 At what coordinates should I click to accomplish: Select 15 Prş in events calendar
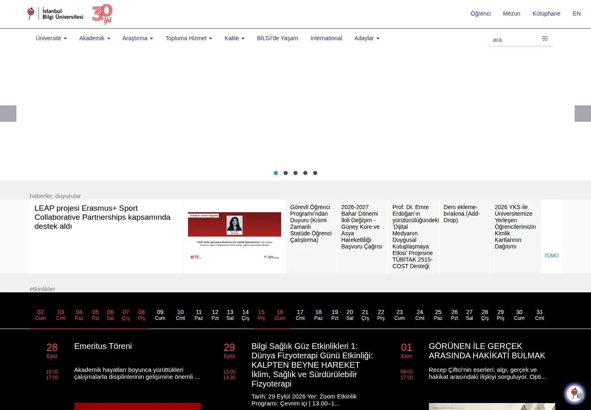261,315
